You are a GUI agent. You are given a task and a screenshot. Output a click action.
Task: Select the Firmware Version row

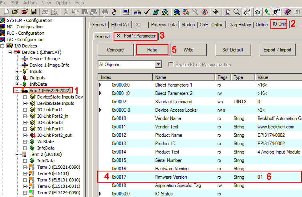pos(200,177)
